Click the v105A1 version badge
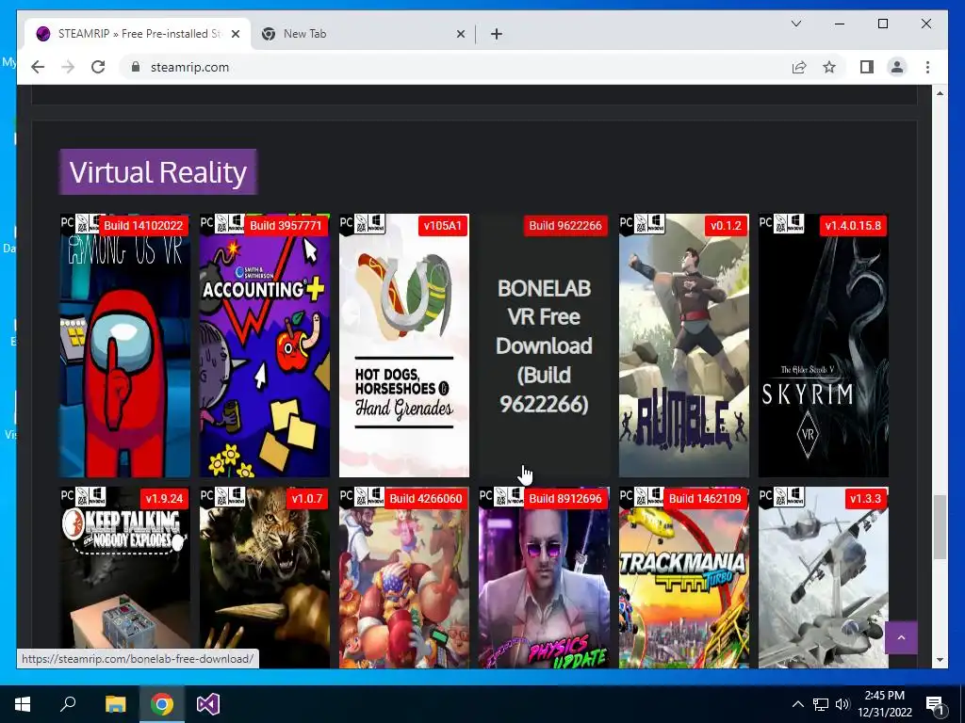 pyautogui.click(x=443, y=226)
